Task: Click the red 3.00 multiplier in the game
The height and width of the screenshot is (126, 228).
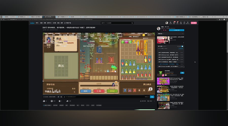Action: (x=99, y=91)
